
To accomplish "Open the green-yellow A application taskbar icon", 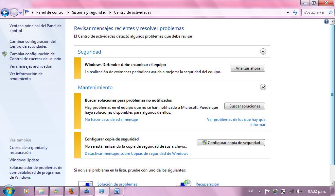I will [x=86, y=191].
